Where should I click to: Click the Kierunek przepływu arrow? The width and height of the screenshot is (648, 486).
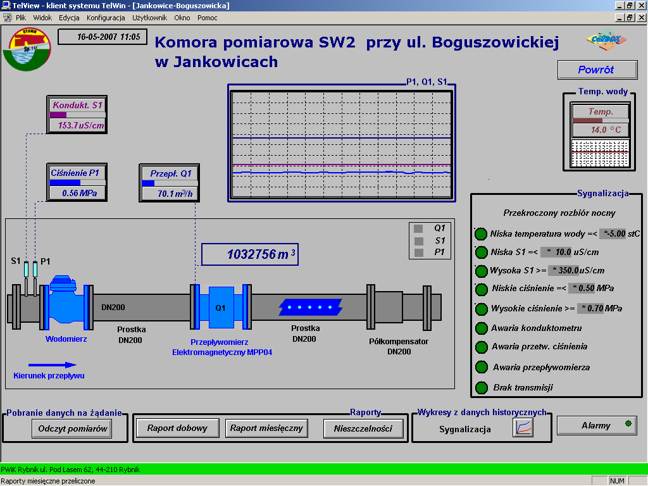pos(52,365)
